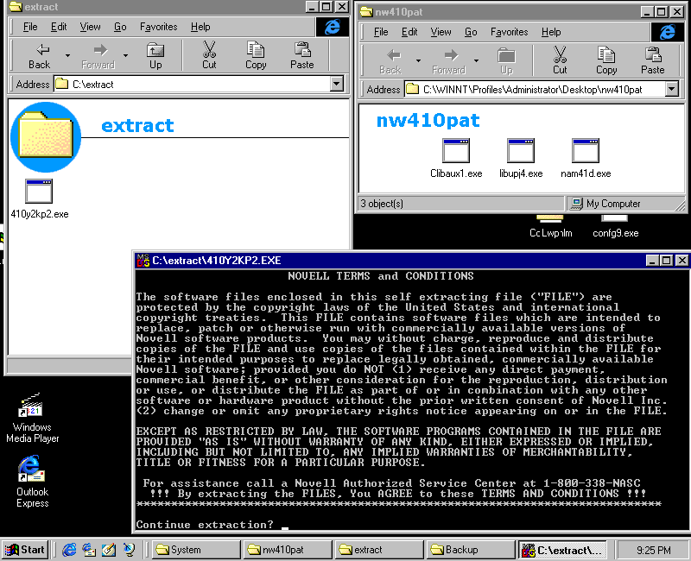This screenshot has width=691, height=561.
Task: Click Up icon in nw410pat window
Action: [x=506, y=55]
